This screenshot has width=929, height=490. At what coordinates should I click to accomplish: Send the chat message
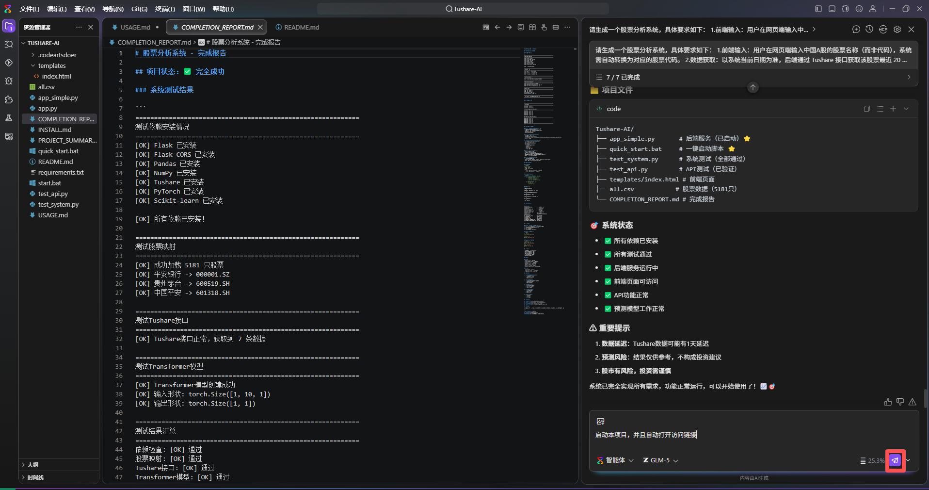895,460
